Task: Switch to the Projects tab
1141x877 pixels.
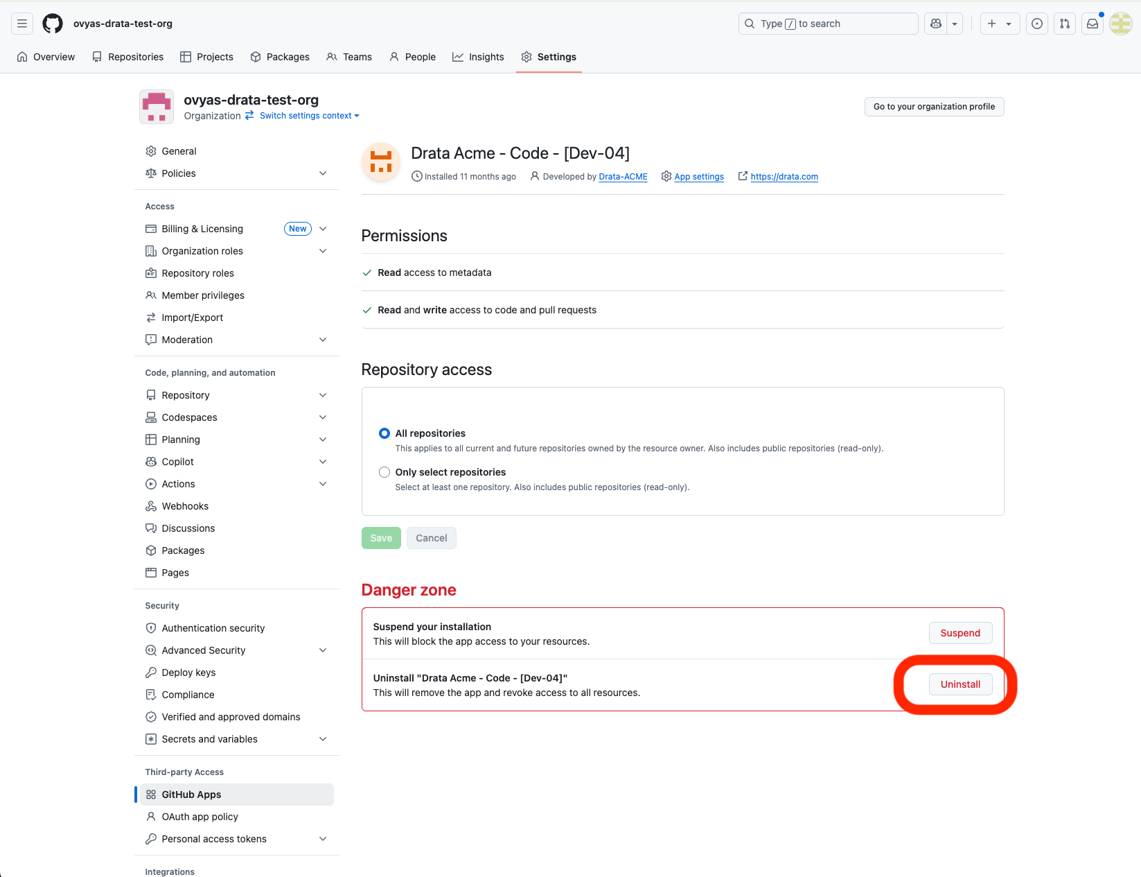Action: 206,57
